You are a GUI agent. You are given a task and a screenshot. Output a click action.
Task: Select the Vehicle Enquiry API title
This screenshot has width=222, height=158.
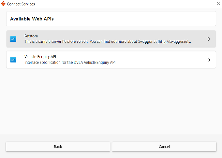40,57
